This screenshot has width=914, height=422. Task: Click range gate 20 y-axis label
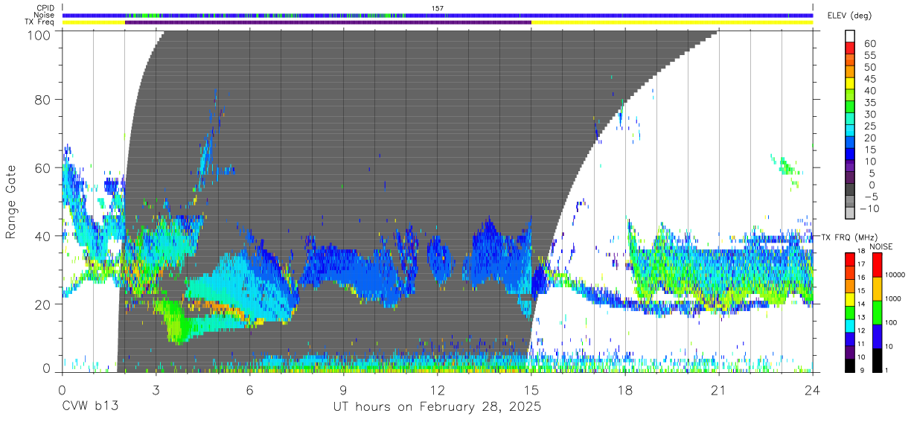pyautogui.click(x=44, y=304)
